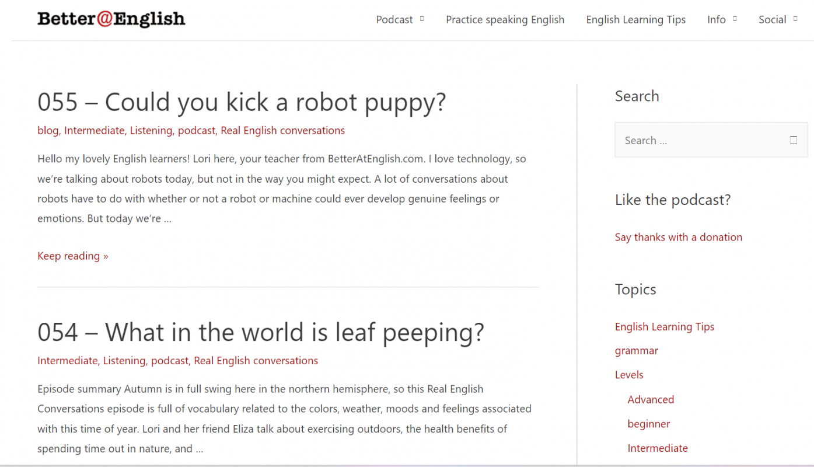This screenshot has height=467, width=814.
Task: Open the robot puppy article title
Action: 242,102
